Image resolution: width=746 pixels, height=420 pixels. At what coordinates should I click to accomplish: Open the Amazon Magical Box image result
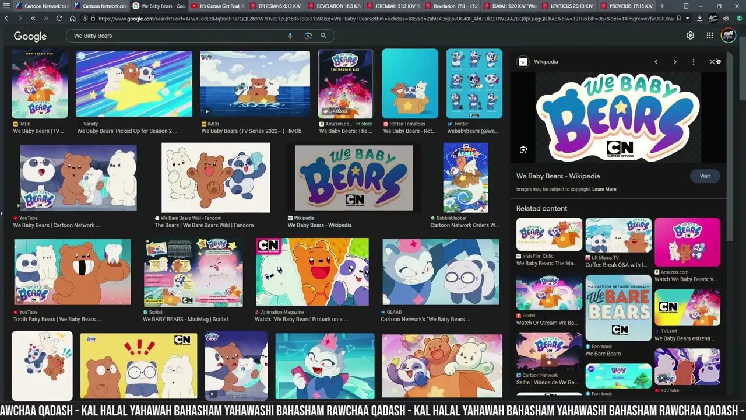[346, 83]
